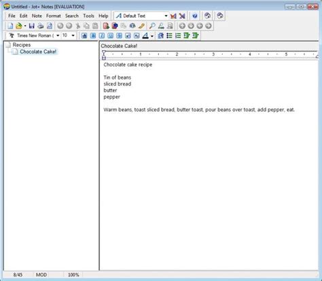Click the 100% zoom in status bar
Viewport: 322px width, 281px height.
(73, 275)
